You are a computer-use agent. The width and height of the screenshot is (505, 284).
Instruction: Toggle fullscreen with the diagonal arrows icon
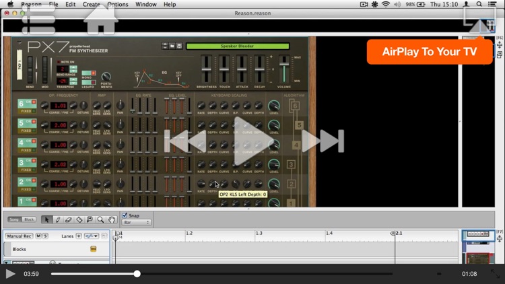(495, 274)
